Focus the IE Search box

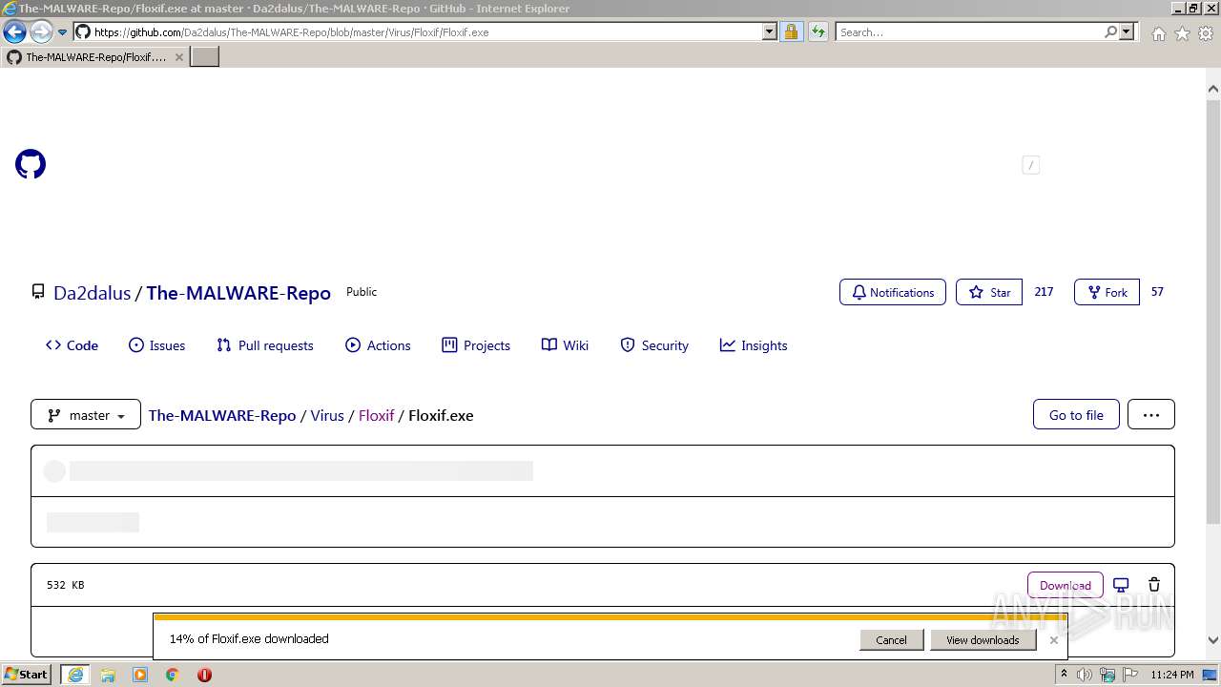click(970, 31)
